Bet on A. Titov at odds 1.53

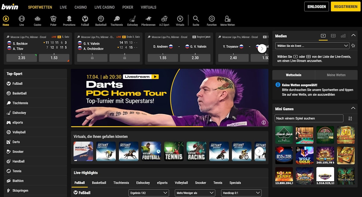point(54,58)
